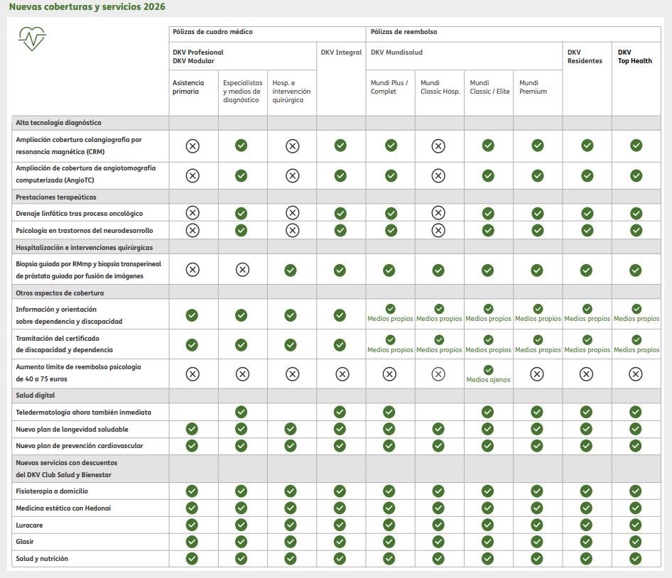The width and height of the screenshot is (672, 578).
Task: Click Teledermatología checkmark under Especialistas y medios de diagnóstico
Action: [x=242, y=412]
